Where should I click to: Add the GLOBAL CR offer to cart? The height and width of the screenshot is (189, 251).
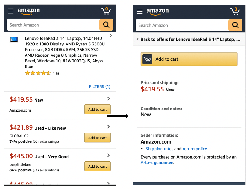click(x=97, y=138)
